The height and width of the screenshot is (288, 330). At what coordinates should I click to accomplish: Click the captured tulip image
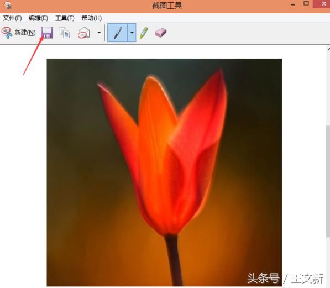(164, 172)
